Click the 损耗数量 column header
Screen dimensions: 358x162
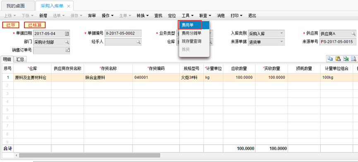click(x=304, y=68)
